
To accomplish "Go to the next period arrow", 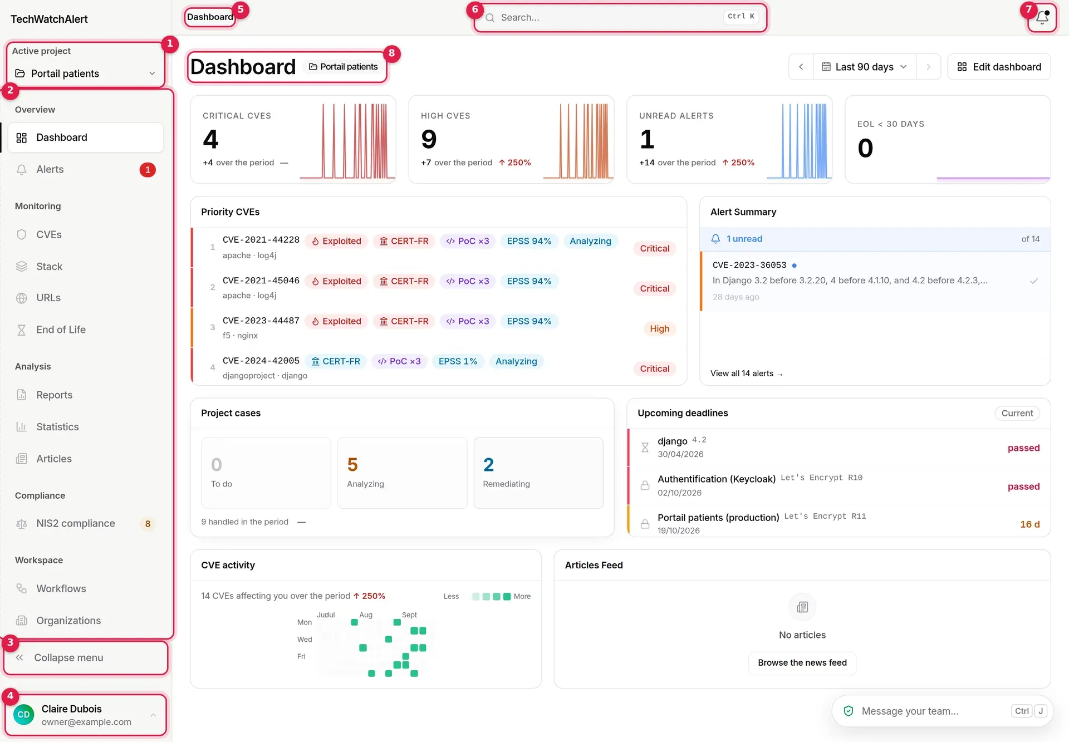I will (928, 67).
